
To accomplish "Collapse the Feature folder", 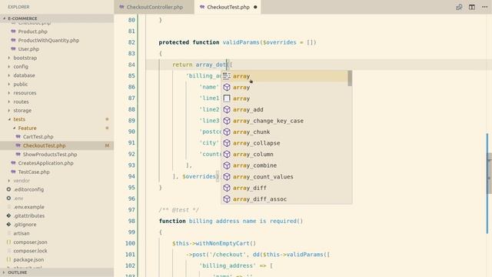I will (x=28, y=128).
